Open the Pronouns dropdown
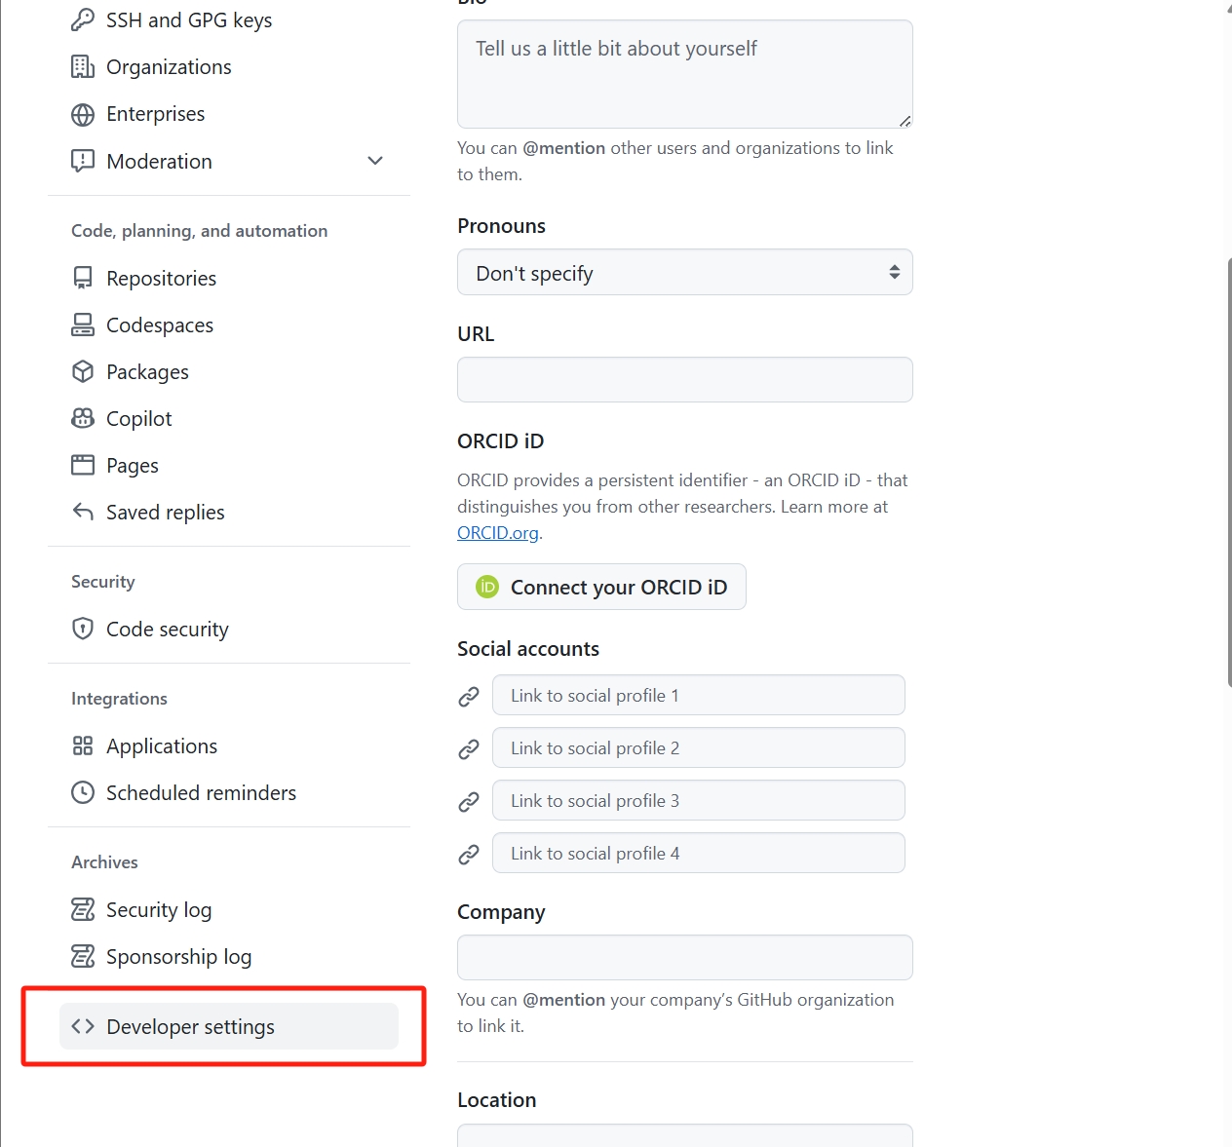 click(x=684, y=273)
